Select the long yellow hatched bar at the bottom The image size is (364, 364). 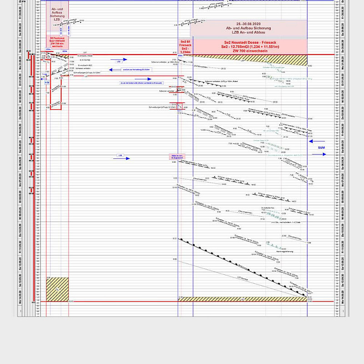242,299
